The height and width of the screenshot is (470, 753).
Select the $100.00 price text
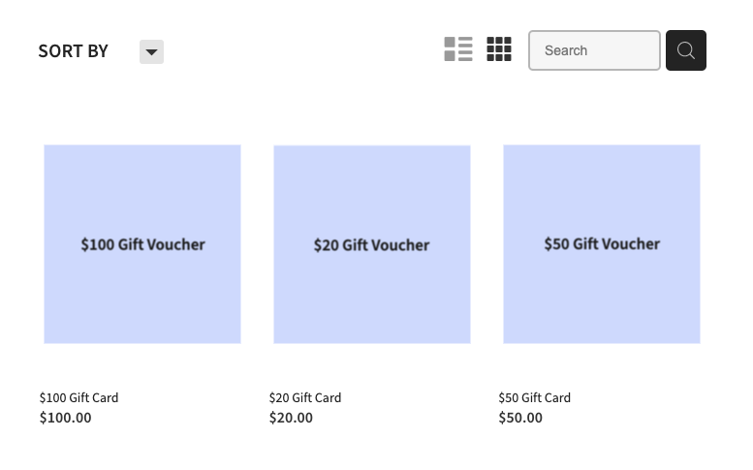(x=65, y=418)
